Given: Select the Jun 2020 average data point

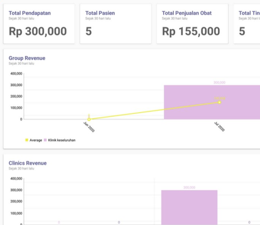Looking at the screenshot, I should 89,119.
